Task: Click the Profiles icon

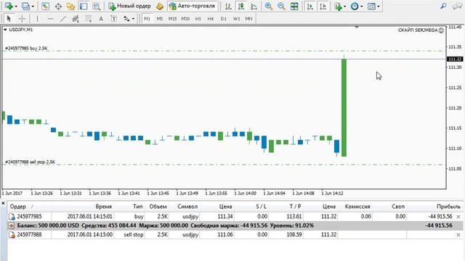Action: pos(26,6)
